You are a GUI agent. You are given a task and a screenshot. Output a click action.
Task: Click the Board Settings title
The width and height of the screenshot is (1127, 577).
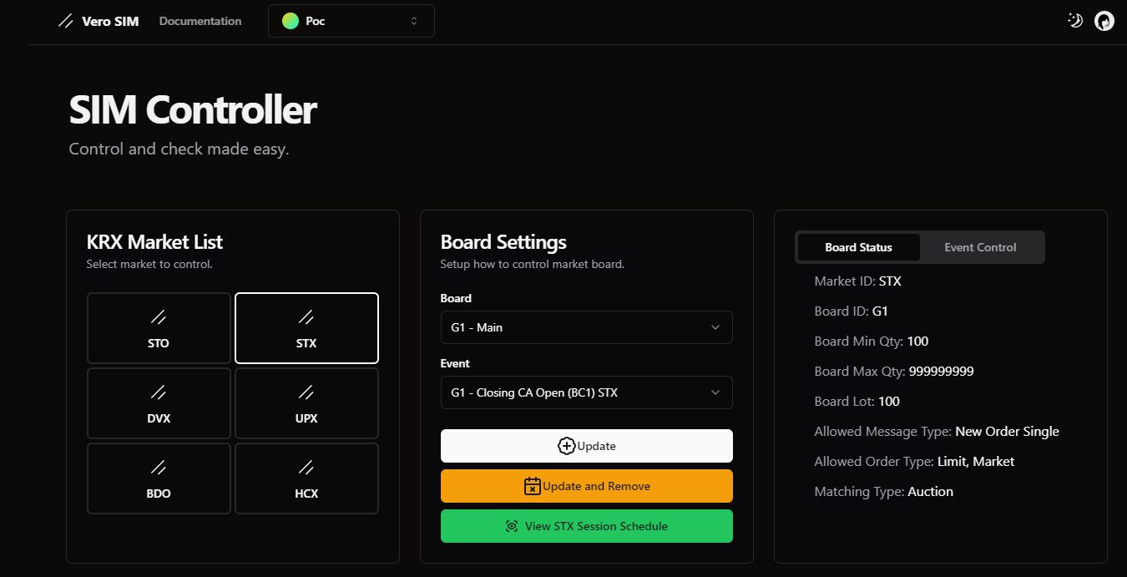click(503, 242)
